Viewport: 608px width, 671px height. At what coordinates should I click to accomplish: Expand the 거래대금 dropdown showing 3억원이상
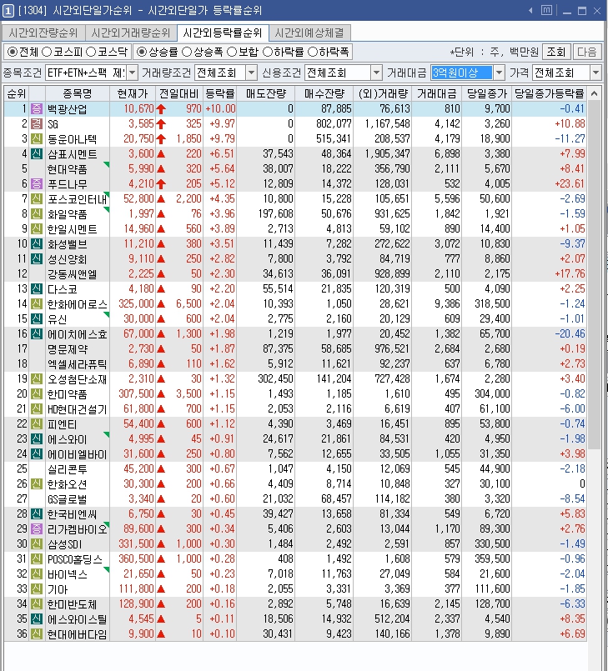click(499, 73)
